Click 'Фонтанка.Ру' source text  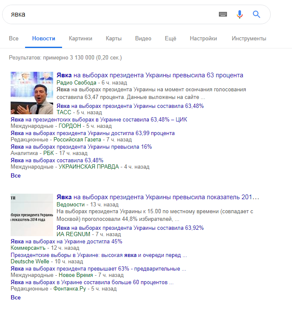(x=70, y=289)
